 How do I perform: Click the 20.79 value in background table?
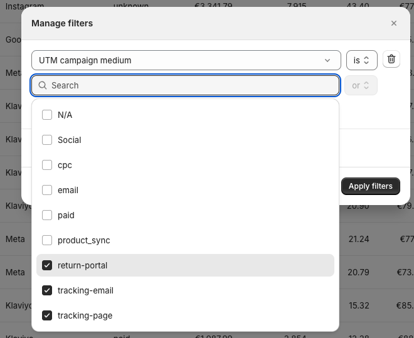358,272
